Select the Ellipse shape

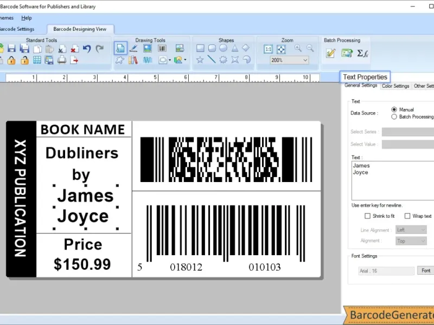point(224,48)
